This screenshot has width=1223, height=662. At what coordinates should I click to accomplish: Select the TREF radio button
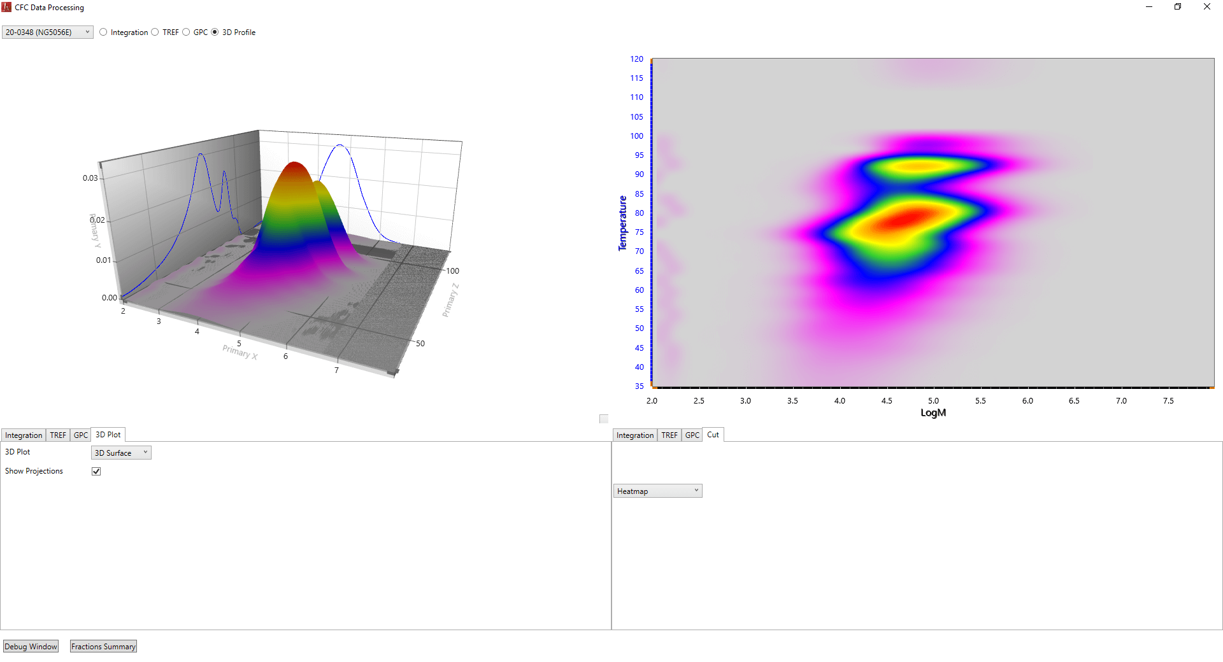click(155, 32)
